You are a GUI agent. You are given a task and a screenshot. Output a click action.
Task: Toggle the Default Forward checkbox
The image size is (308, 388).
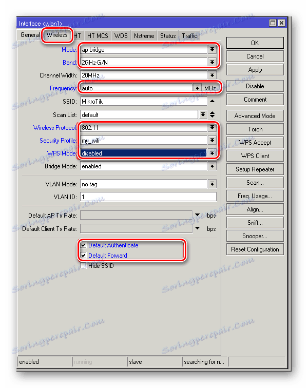[x=84, y=256]
